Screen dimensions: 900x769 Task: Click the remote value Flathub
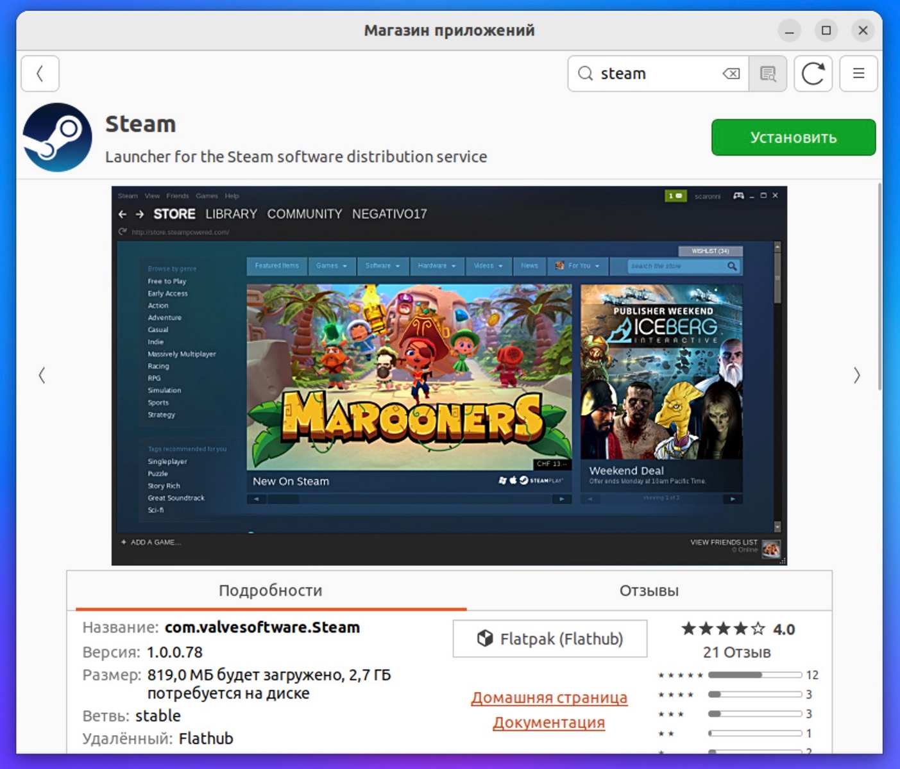coord(206,738)
